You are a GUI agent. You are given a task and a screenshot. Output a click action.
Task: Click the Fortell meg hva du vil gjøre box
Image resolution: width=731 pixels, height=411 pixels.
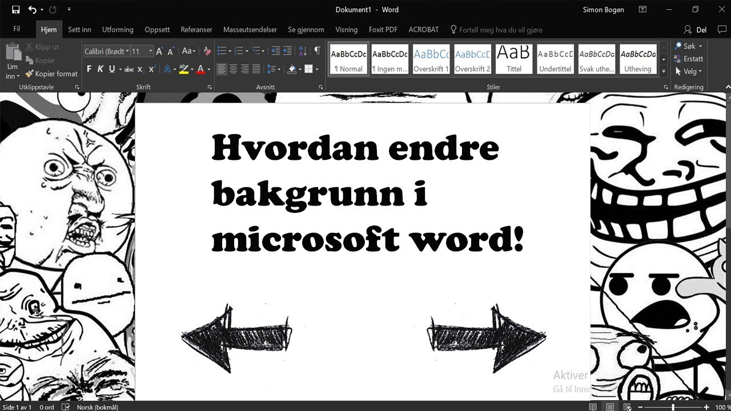(496, 30)
